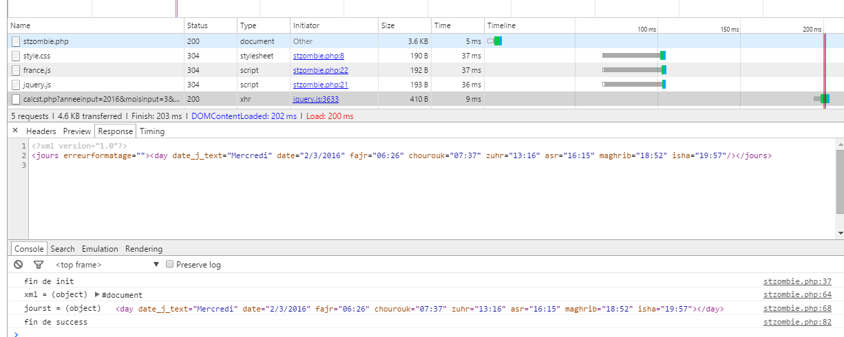Enable the Preserve log checkbox
The image size is (844, 337).
click(x=169, y=264)
